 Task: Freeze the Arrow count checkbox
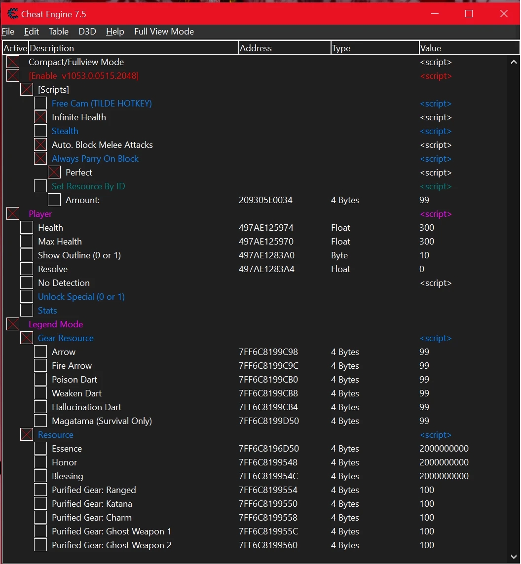(x=40, y=352)
